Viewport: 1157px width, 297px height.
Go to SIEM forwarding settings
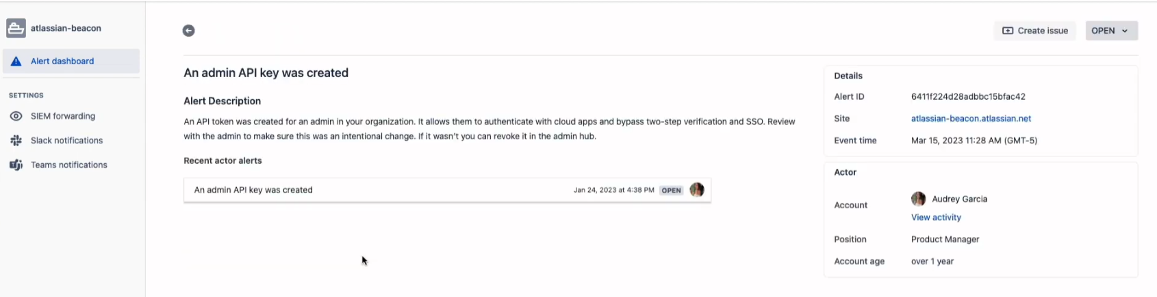63,116
